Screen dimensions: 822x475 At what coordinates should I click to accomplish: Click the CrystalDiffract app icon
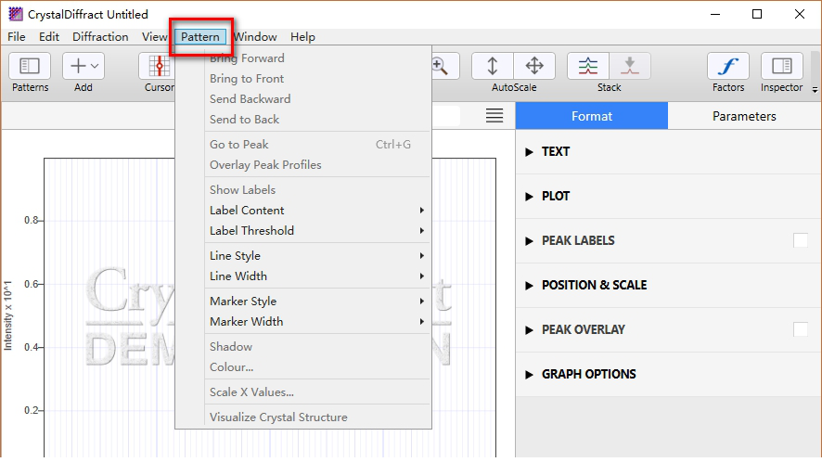click(x=15, y=14)
